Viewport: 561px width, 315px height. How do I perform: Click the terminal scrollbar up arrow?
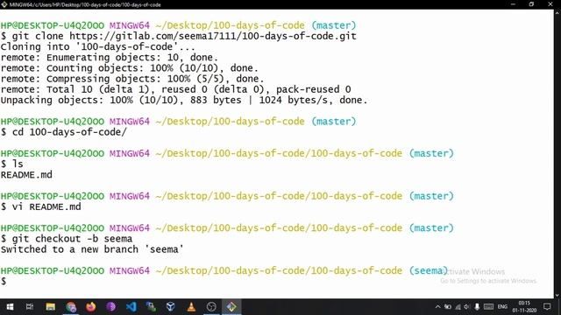point(557,13)
